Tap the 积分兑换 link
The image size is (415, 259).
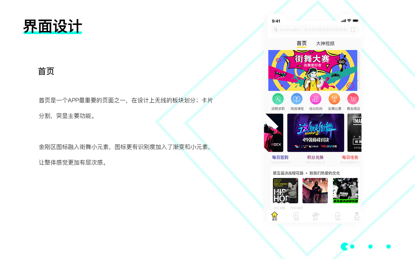coord(315,157)
